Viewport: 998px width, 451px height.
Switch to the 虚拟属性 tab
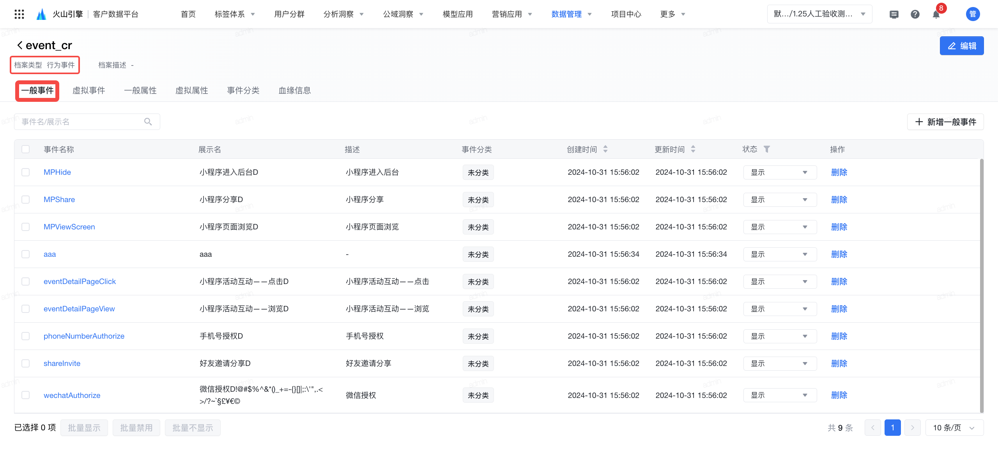[x=192, y=91]
